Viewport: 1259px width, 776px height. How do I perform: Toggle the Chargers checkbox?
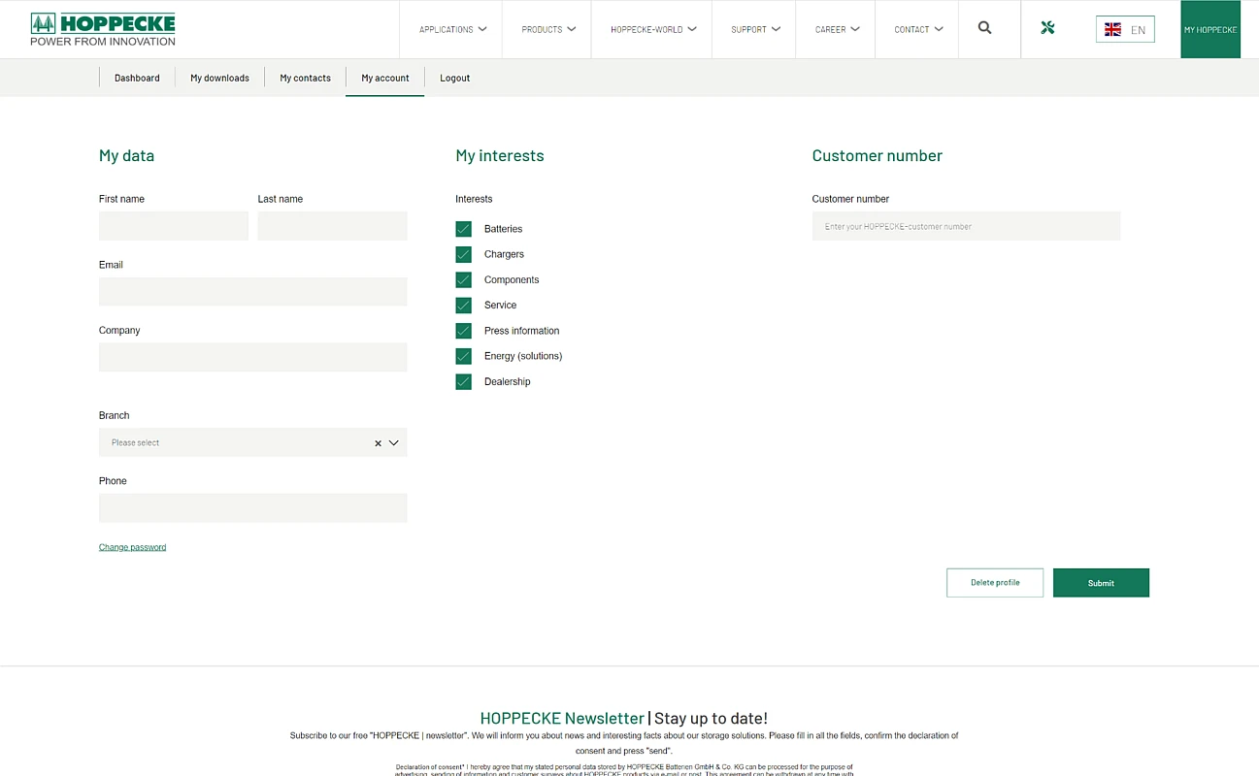click(x=463, y=254)
